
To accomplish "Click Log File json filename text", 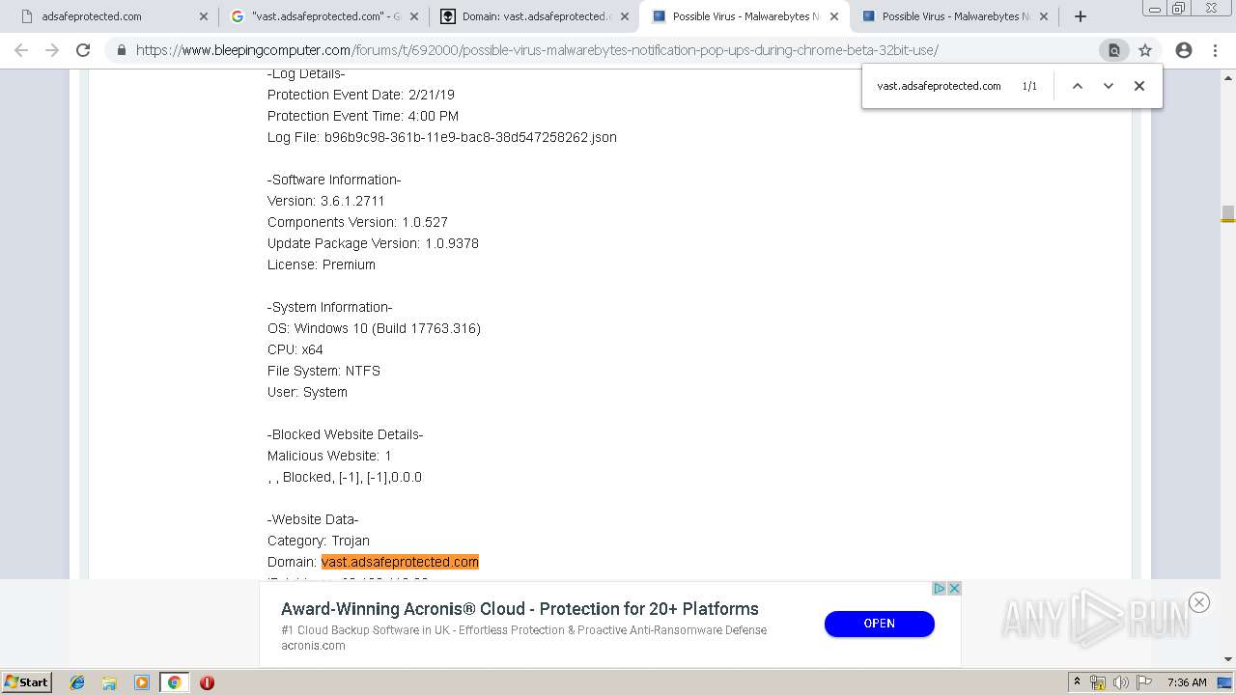I will click(470, 137).
